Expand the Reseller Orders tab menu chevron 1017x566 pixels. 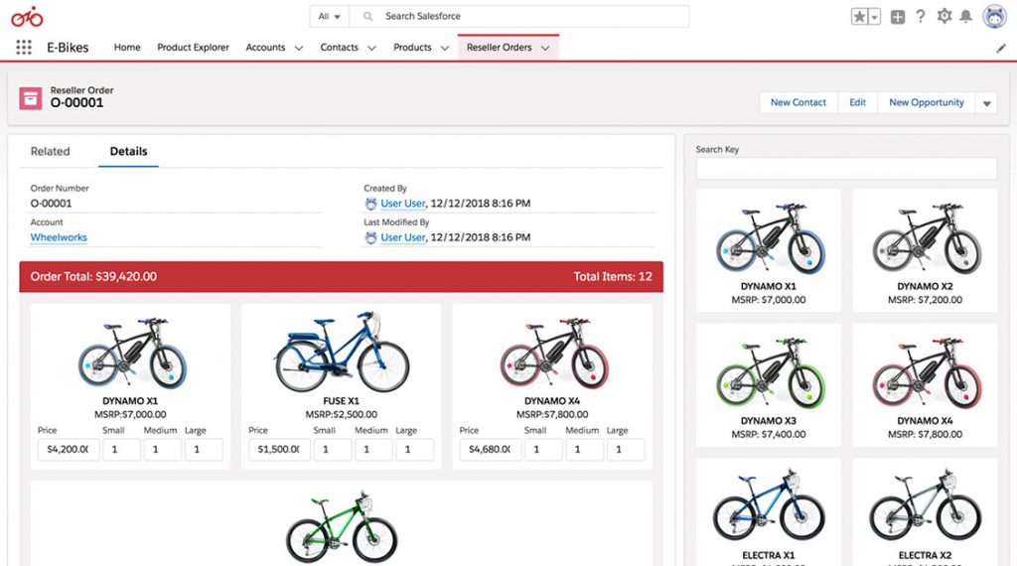pos(545,48)
